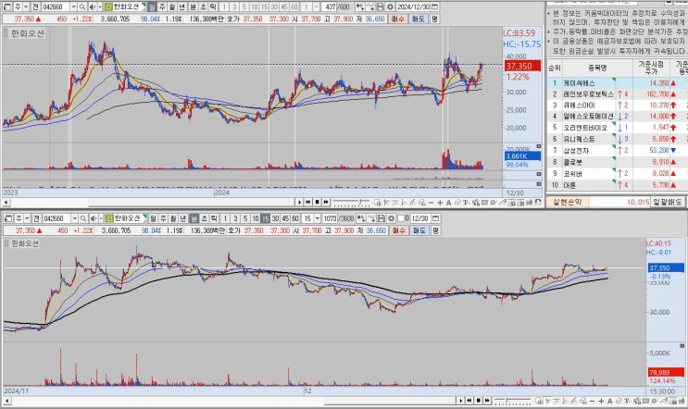This screenshot has height=409, width=688.
Task: Click the '매수' buy button in bottom chart
Action: pos(398,230)
